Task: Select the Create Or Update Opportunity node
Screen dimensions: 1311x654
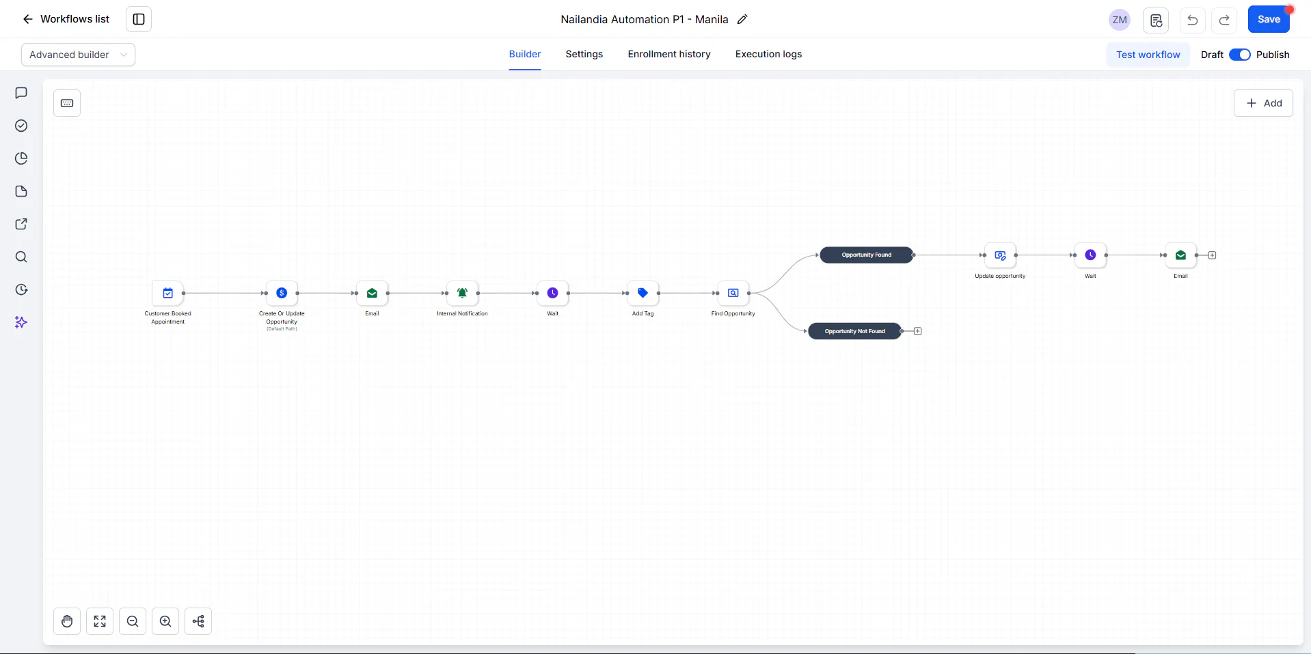Action: pos(282,293)
